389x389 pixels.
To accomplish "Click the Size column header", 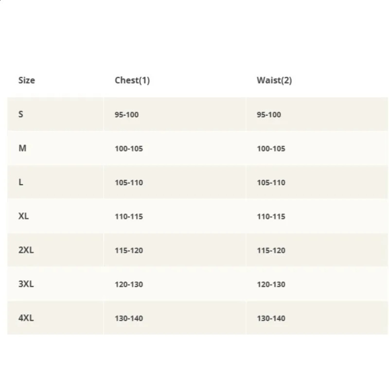I will click(x=27, y=80).
